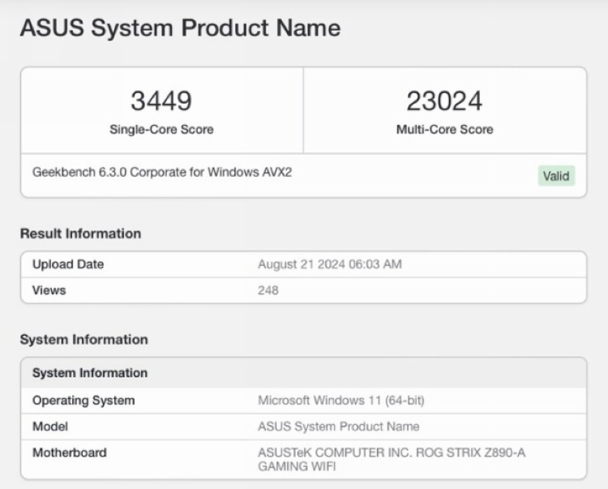
Task: Click the Operating System row label
Action: 83,401
